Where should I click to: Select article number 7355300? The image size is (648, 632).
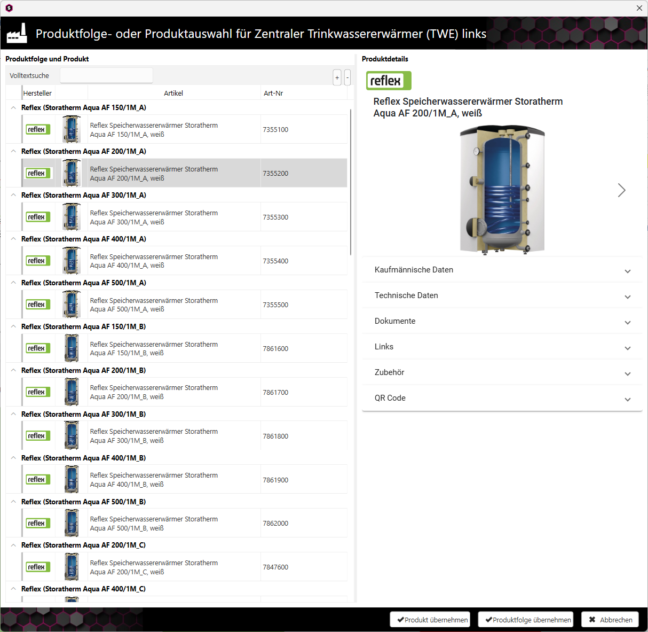(275, 217)
